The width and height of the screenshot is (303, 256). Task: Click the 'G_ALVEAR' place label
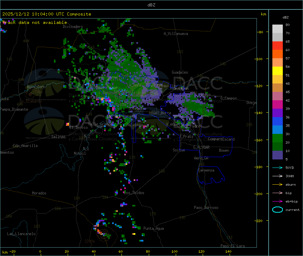point(201,147)
